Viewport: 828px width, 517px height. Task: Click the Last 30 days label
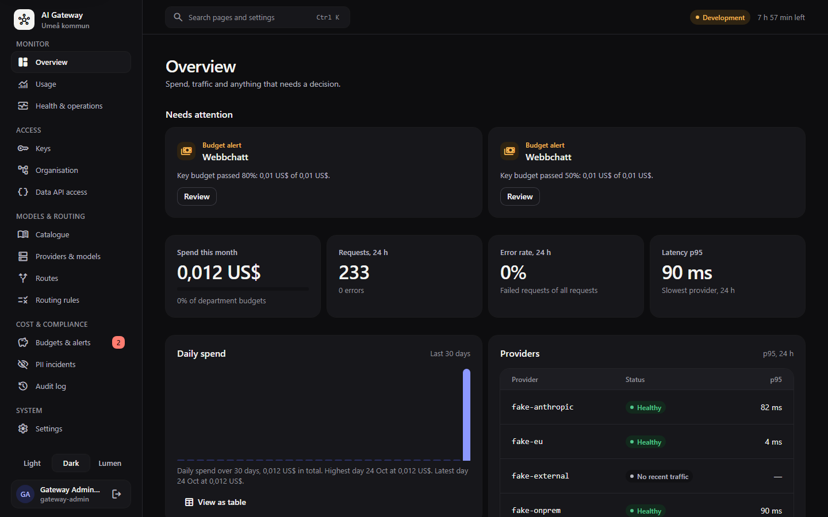click(x=450, y=353)
